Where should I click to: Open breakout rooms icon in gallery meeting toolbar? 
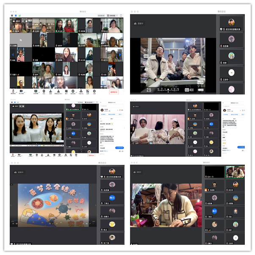80,91
